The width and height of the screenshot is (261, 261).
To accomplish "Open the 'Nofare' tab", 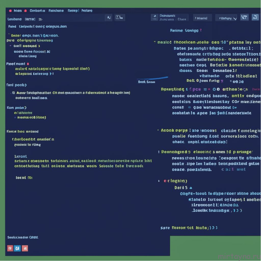I will click(87, 11).
